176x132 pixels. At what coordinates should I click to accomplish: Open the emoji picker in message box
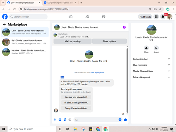pyautogui.click(x=120, y=120)
